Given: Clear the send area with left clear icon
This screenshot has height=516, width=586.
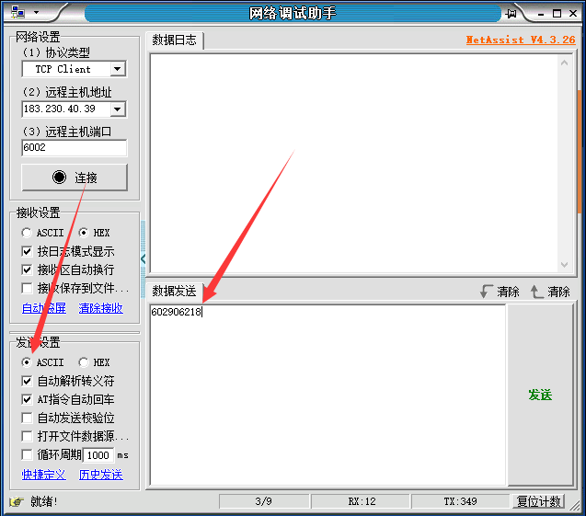Looking at the screenshot, I should tap(500, 292).
